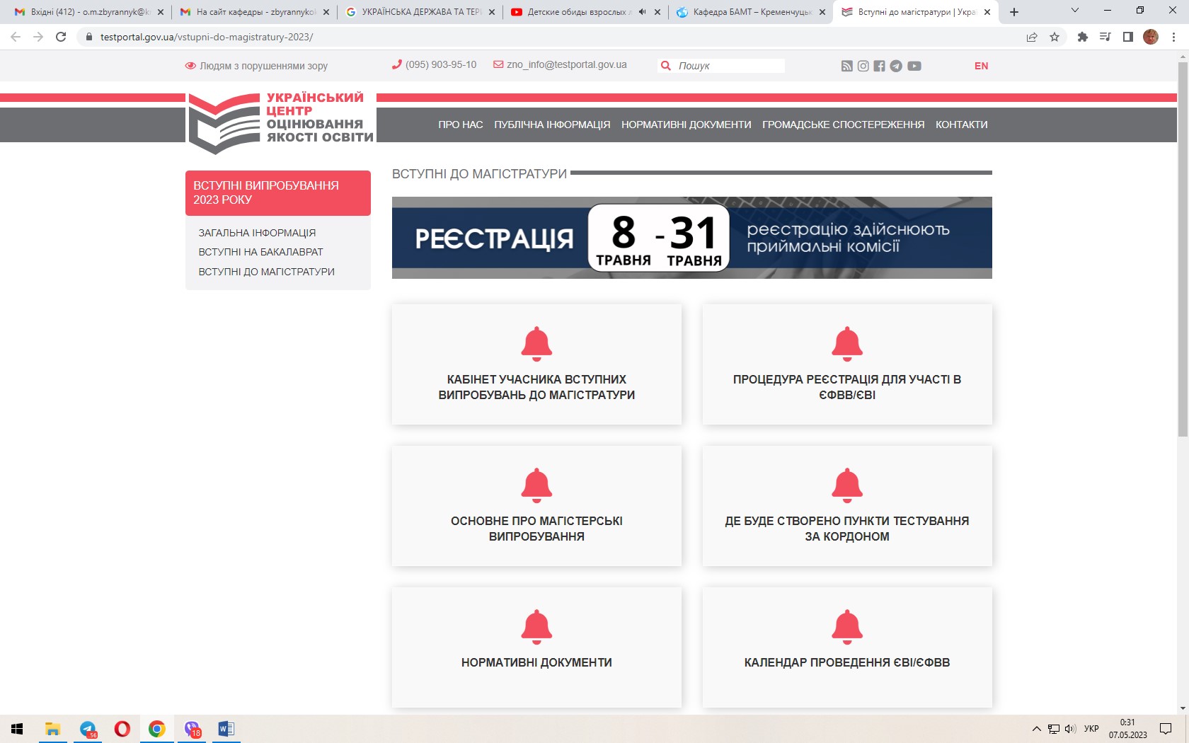This screenshot has height=743, width=1189.
Task: Open КАБІНЕТ УЧАСНИКА ВСТУПНИХ ВИПРОБУВАНЬ card
Action: point(536,364)
